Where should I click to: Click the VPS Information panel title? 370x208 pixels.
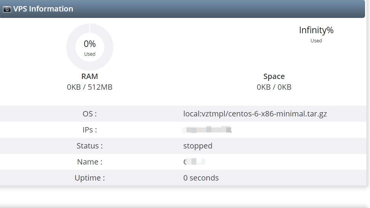tap(43, 9)
